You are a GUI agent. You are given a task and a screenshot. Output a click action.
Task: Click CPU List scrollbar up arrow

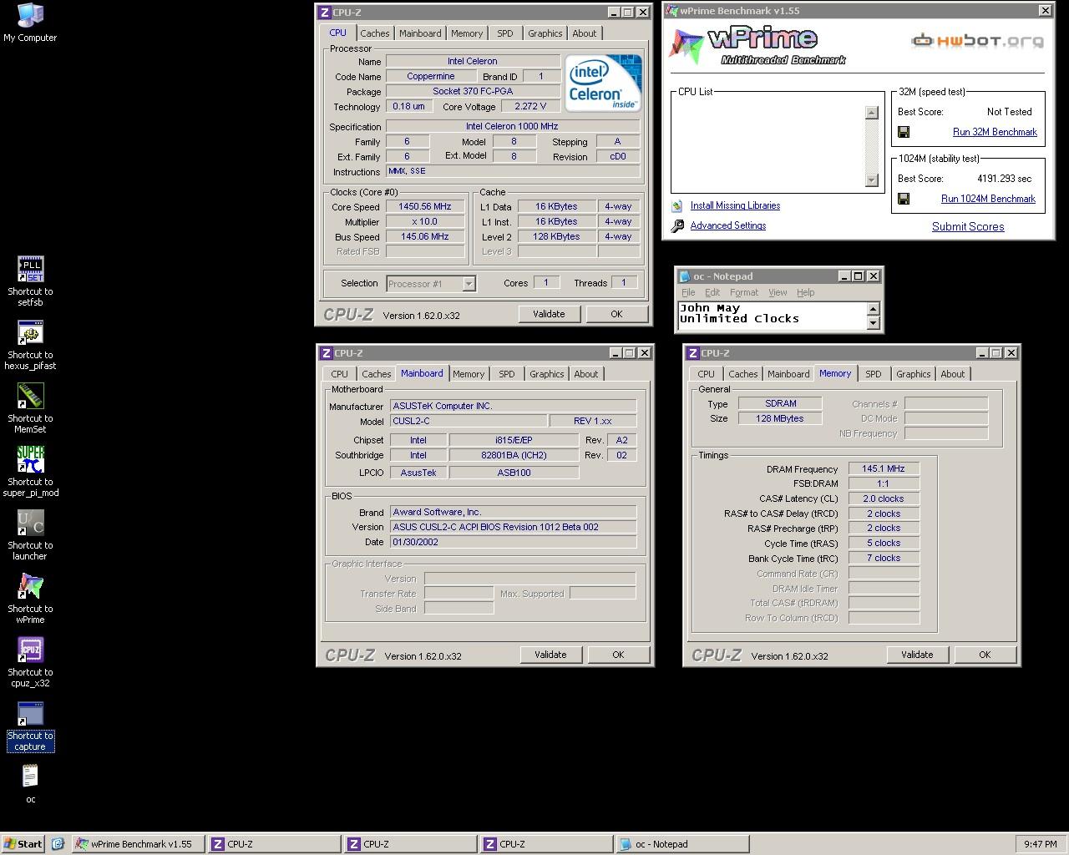click(871, 113)
